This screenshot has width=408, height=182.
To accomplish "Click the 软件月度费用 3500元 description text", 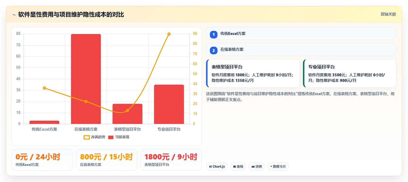I will 347,77.
